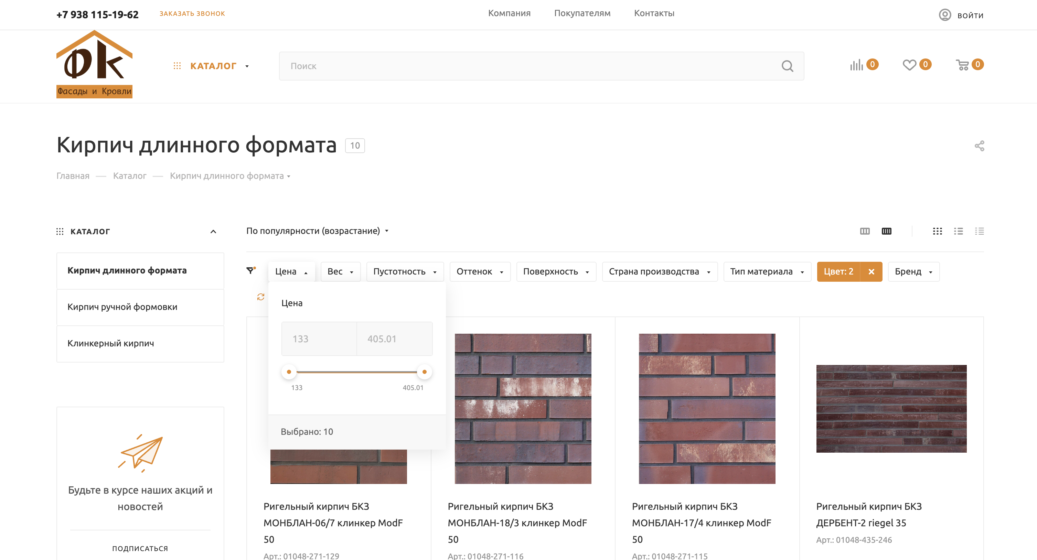Open the Компания menu item

click(x=509, y=13)
